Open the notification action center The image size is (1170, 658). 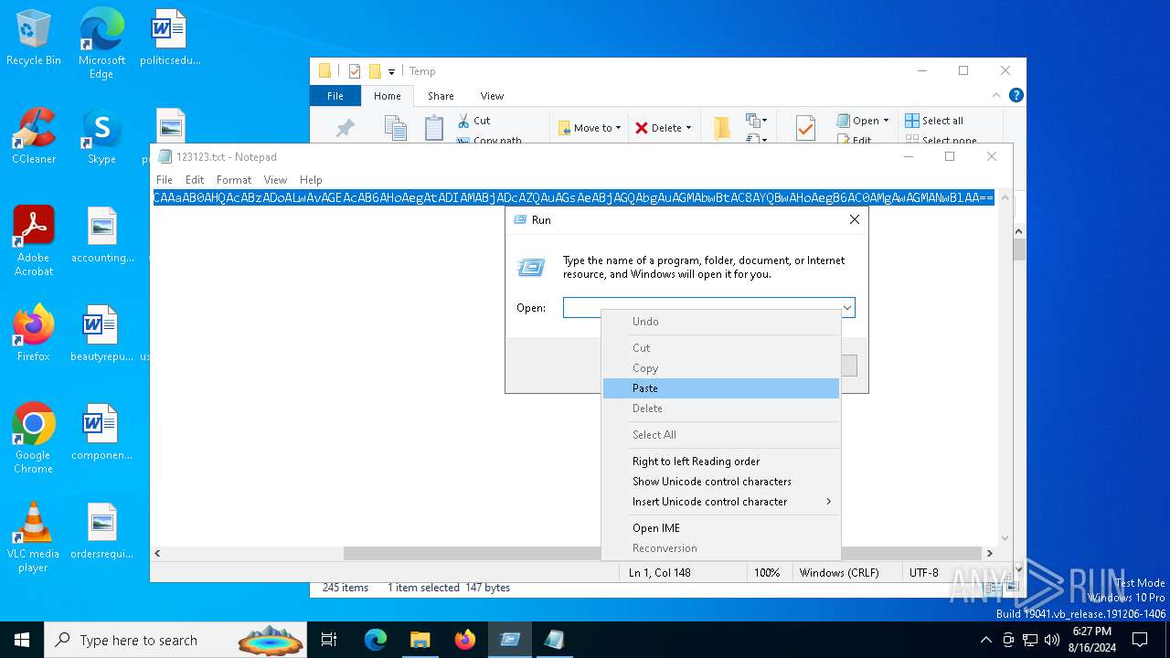1140,640
